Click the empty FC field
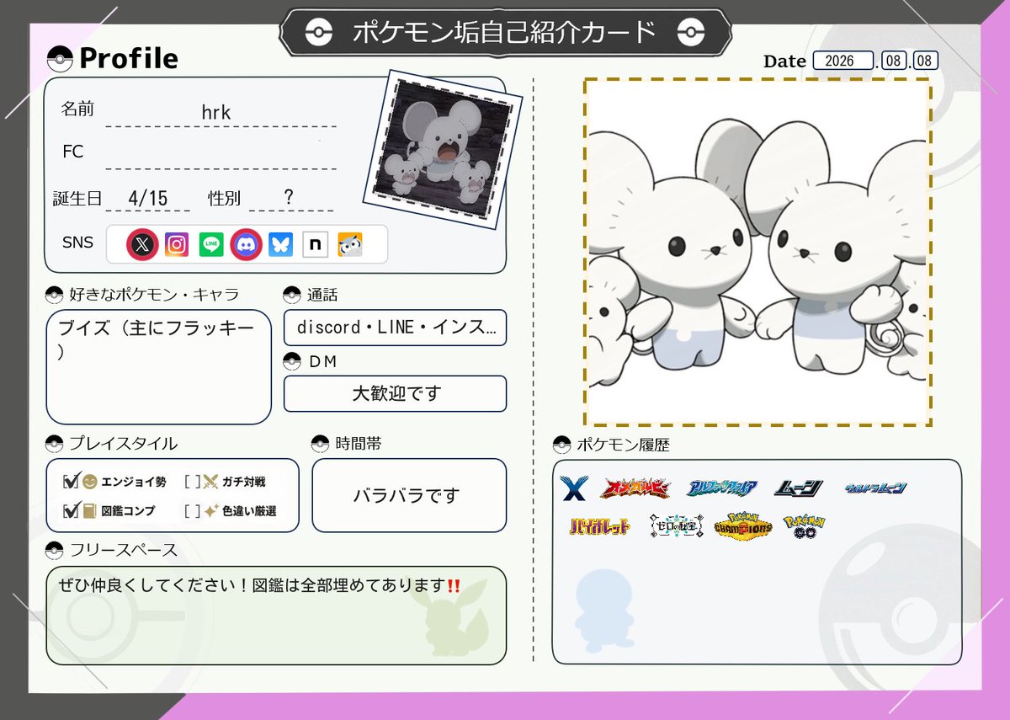Screen dimensions: 1010x720 coord(221,155)
